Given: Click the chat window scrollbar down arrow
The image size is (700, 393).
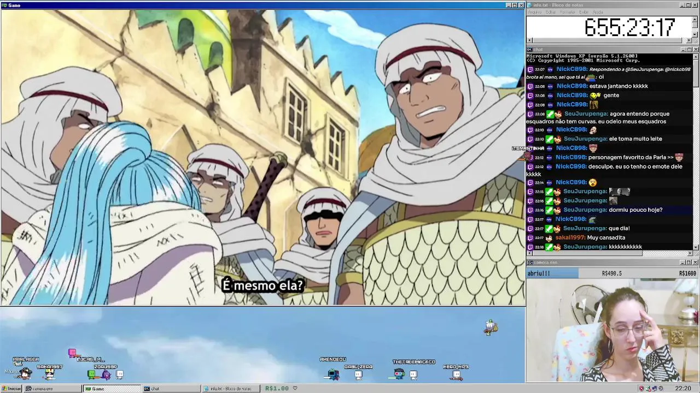Looking at the screenshot, I should point(696,247).
